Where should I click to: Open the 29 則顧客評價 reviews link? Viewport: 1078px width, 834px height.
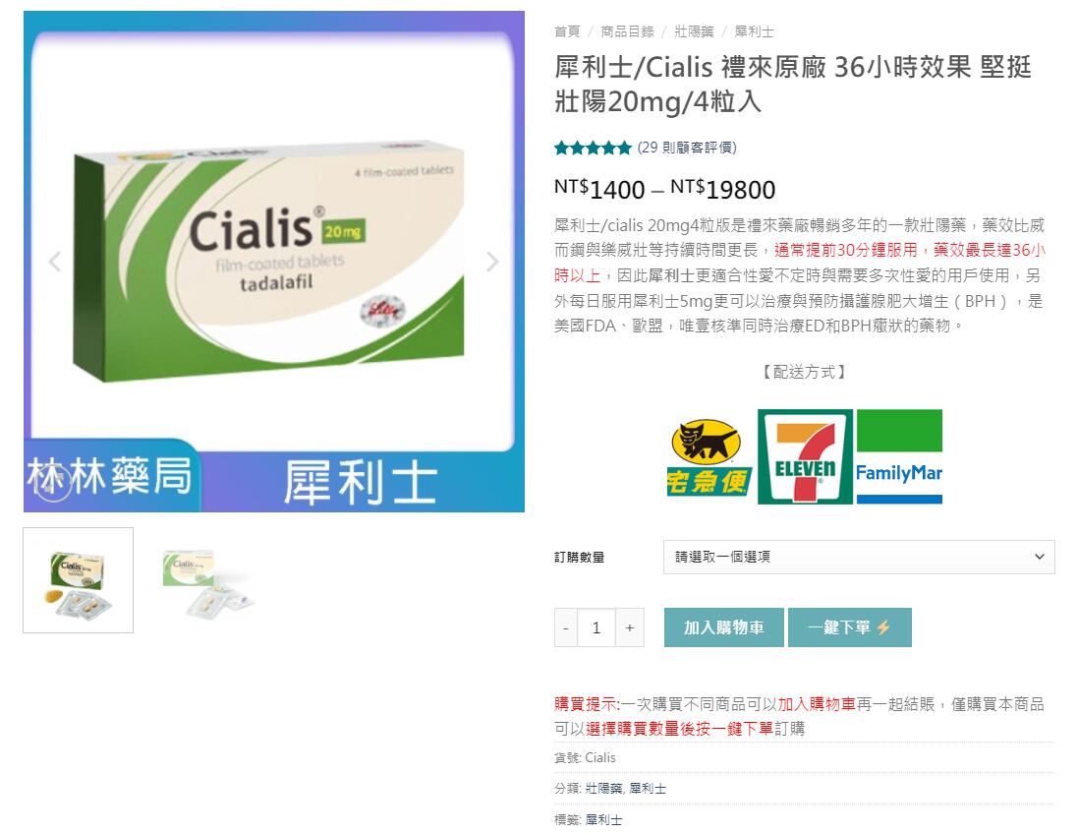point(687,148)
